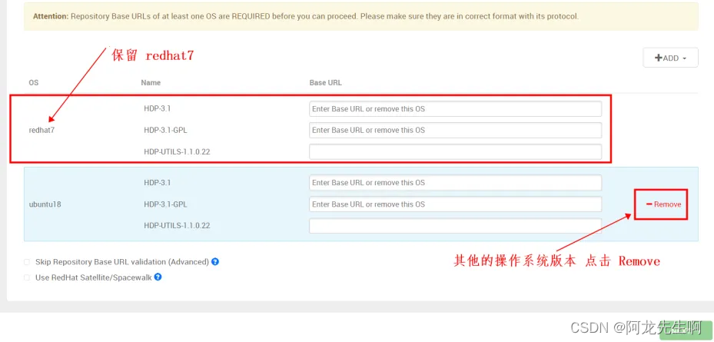
Task: Click the Name column header
Action: pyautogui.click(x=151, y=83)
